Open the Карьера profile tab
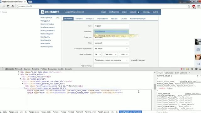The image size is (201, 113). pos(114,19)
